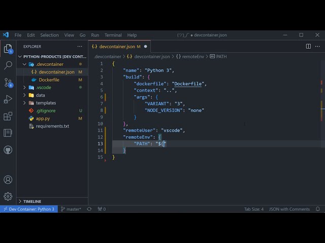Open the View menu

[x=69, y=35]
